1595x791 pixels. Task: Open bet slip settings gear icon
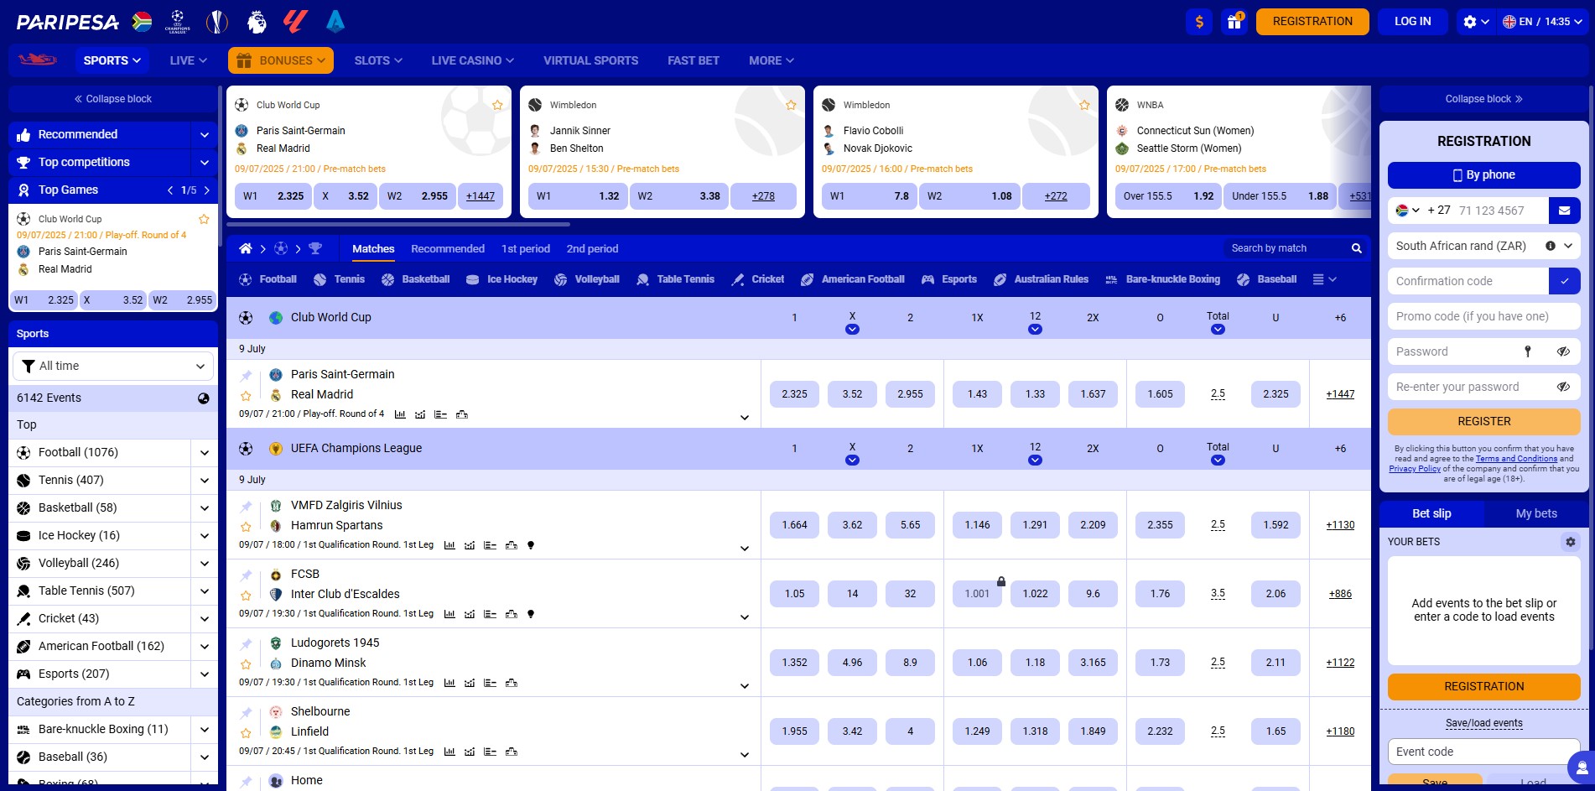(1570, 542)
